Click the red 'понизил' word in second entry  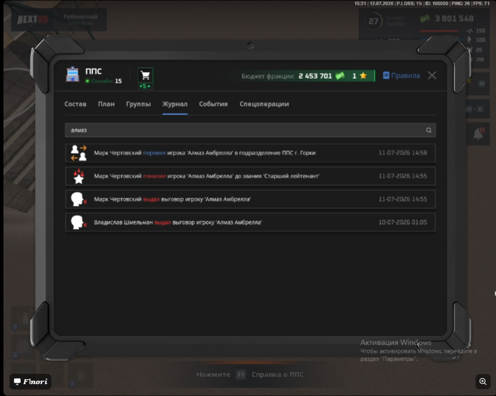point(154,176)
